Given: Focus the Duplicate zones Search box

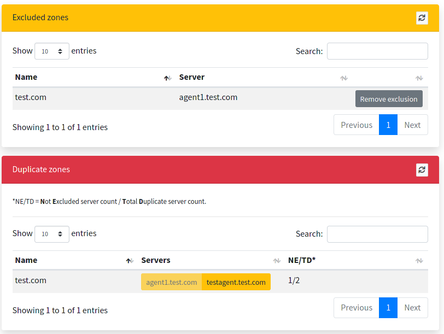Looking at the screenshot, I should point(377,233).
